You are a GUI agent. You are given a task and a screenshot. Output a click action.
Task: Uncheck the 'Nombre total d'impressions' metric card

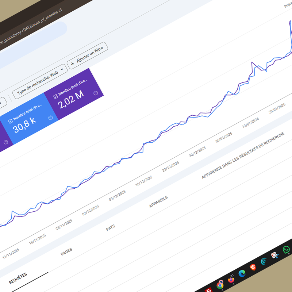pyautogui.click(x=55, y=96)
